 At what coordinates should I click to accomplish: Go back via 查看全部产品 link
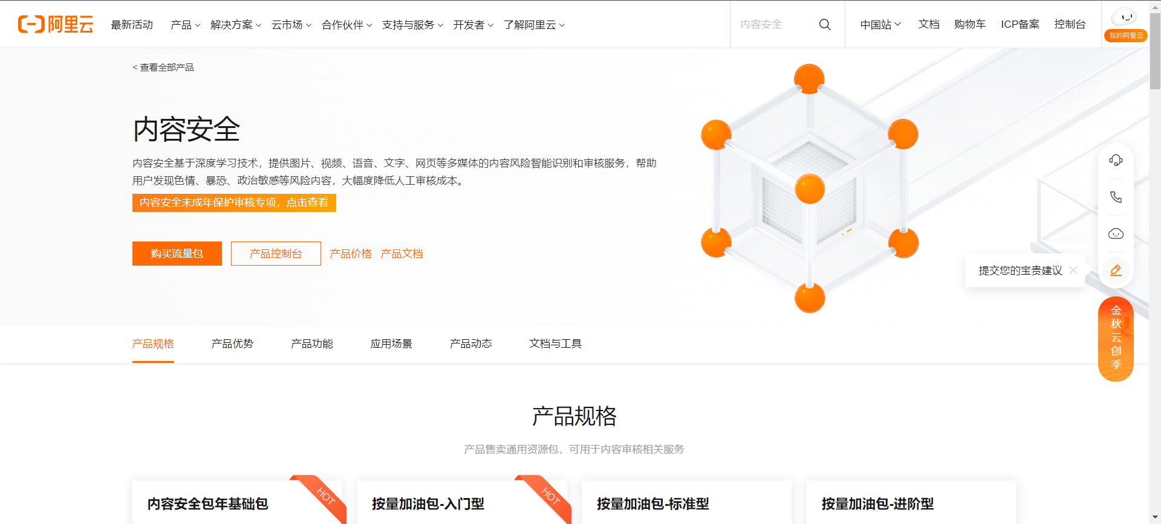click(x=163, y=68)
